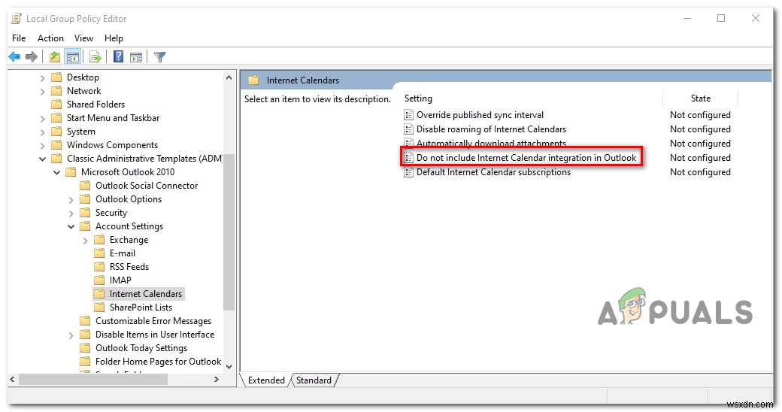Viewport: 782px width, 412px height.
Task: Click the Back arrow toolbar icon
Action: click(x=14, y=57)
